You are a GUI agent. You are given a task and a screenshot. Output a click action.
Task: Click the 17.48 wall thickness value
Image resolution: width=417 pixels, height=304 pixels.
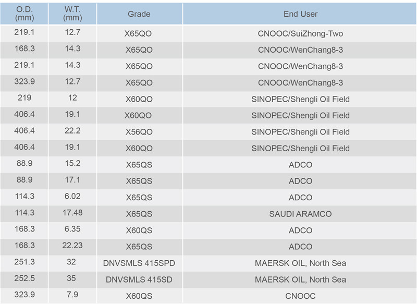tap(72, 213)
